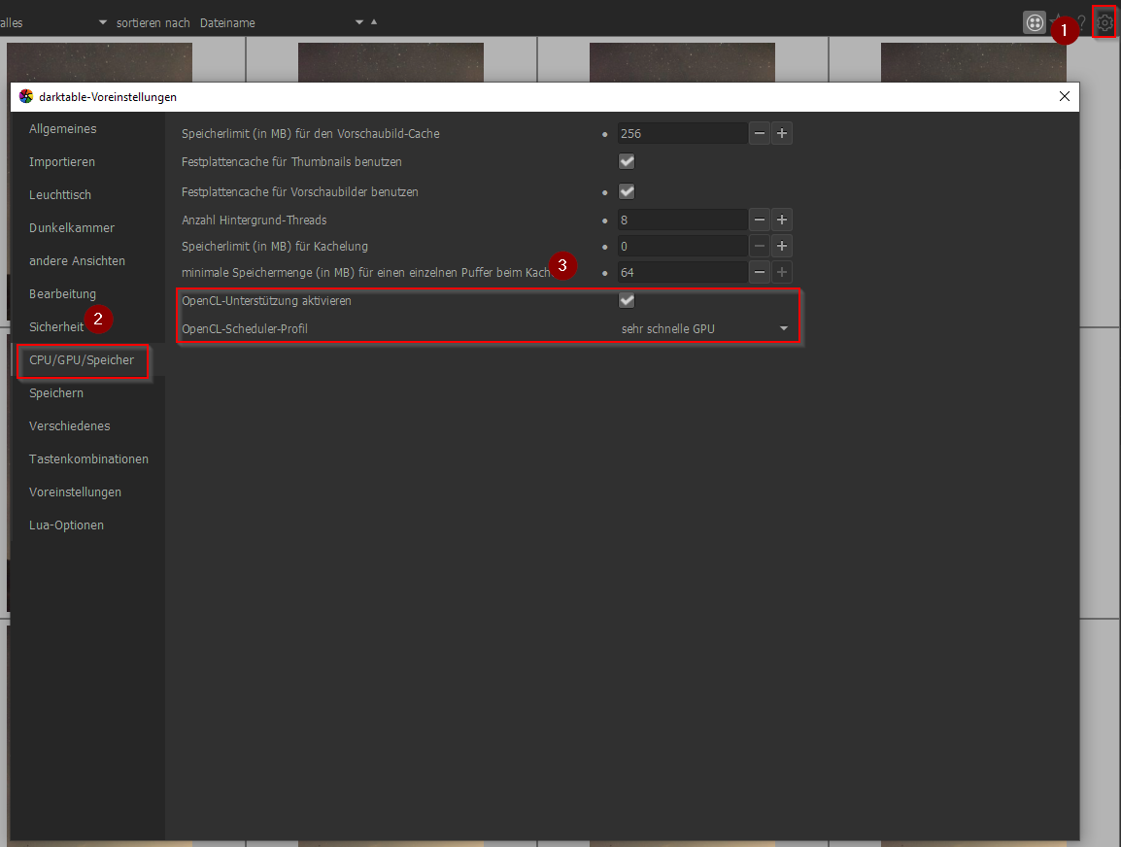1121x847 pixels.
Task: Increase Anzahl Hintergrund-Threads with plus
Action: pyautogui.click(x=782, y=220)
